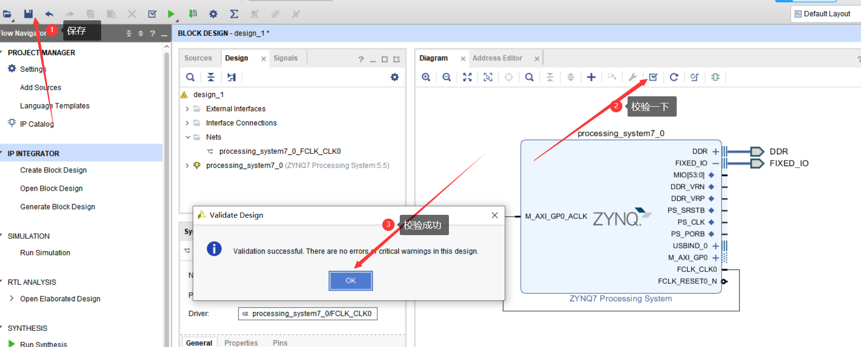Click OK in Validate Design dialog
Image resolution: width=861 pixels, height=347 pixels.
pyautogui.click(x=351, y=280)
